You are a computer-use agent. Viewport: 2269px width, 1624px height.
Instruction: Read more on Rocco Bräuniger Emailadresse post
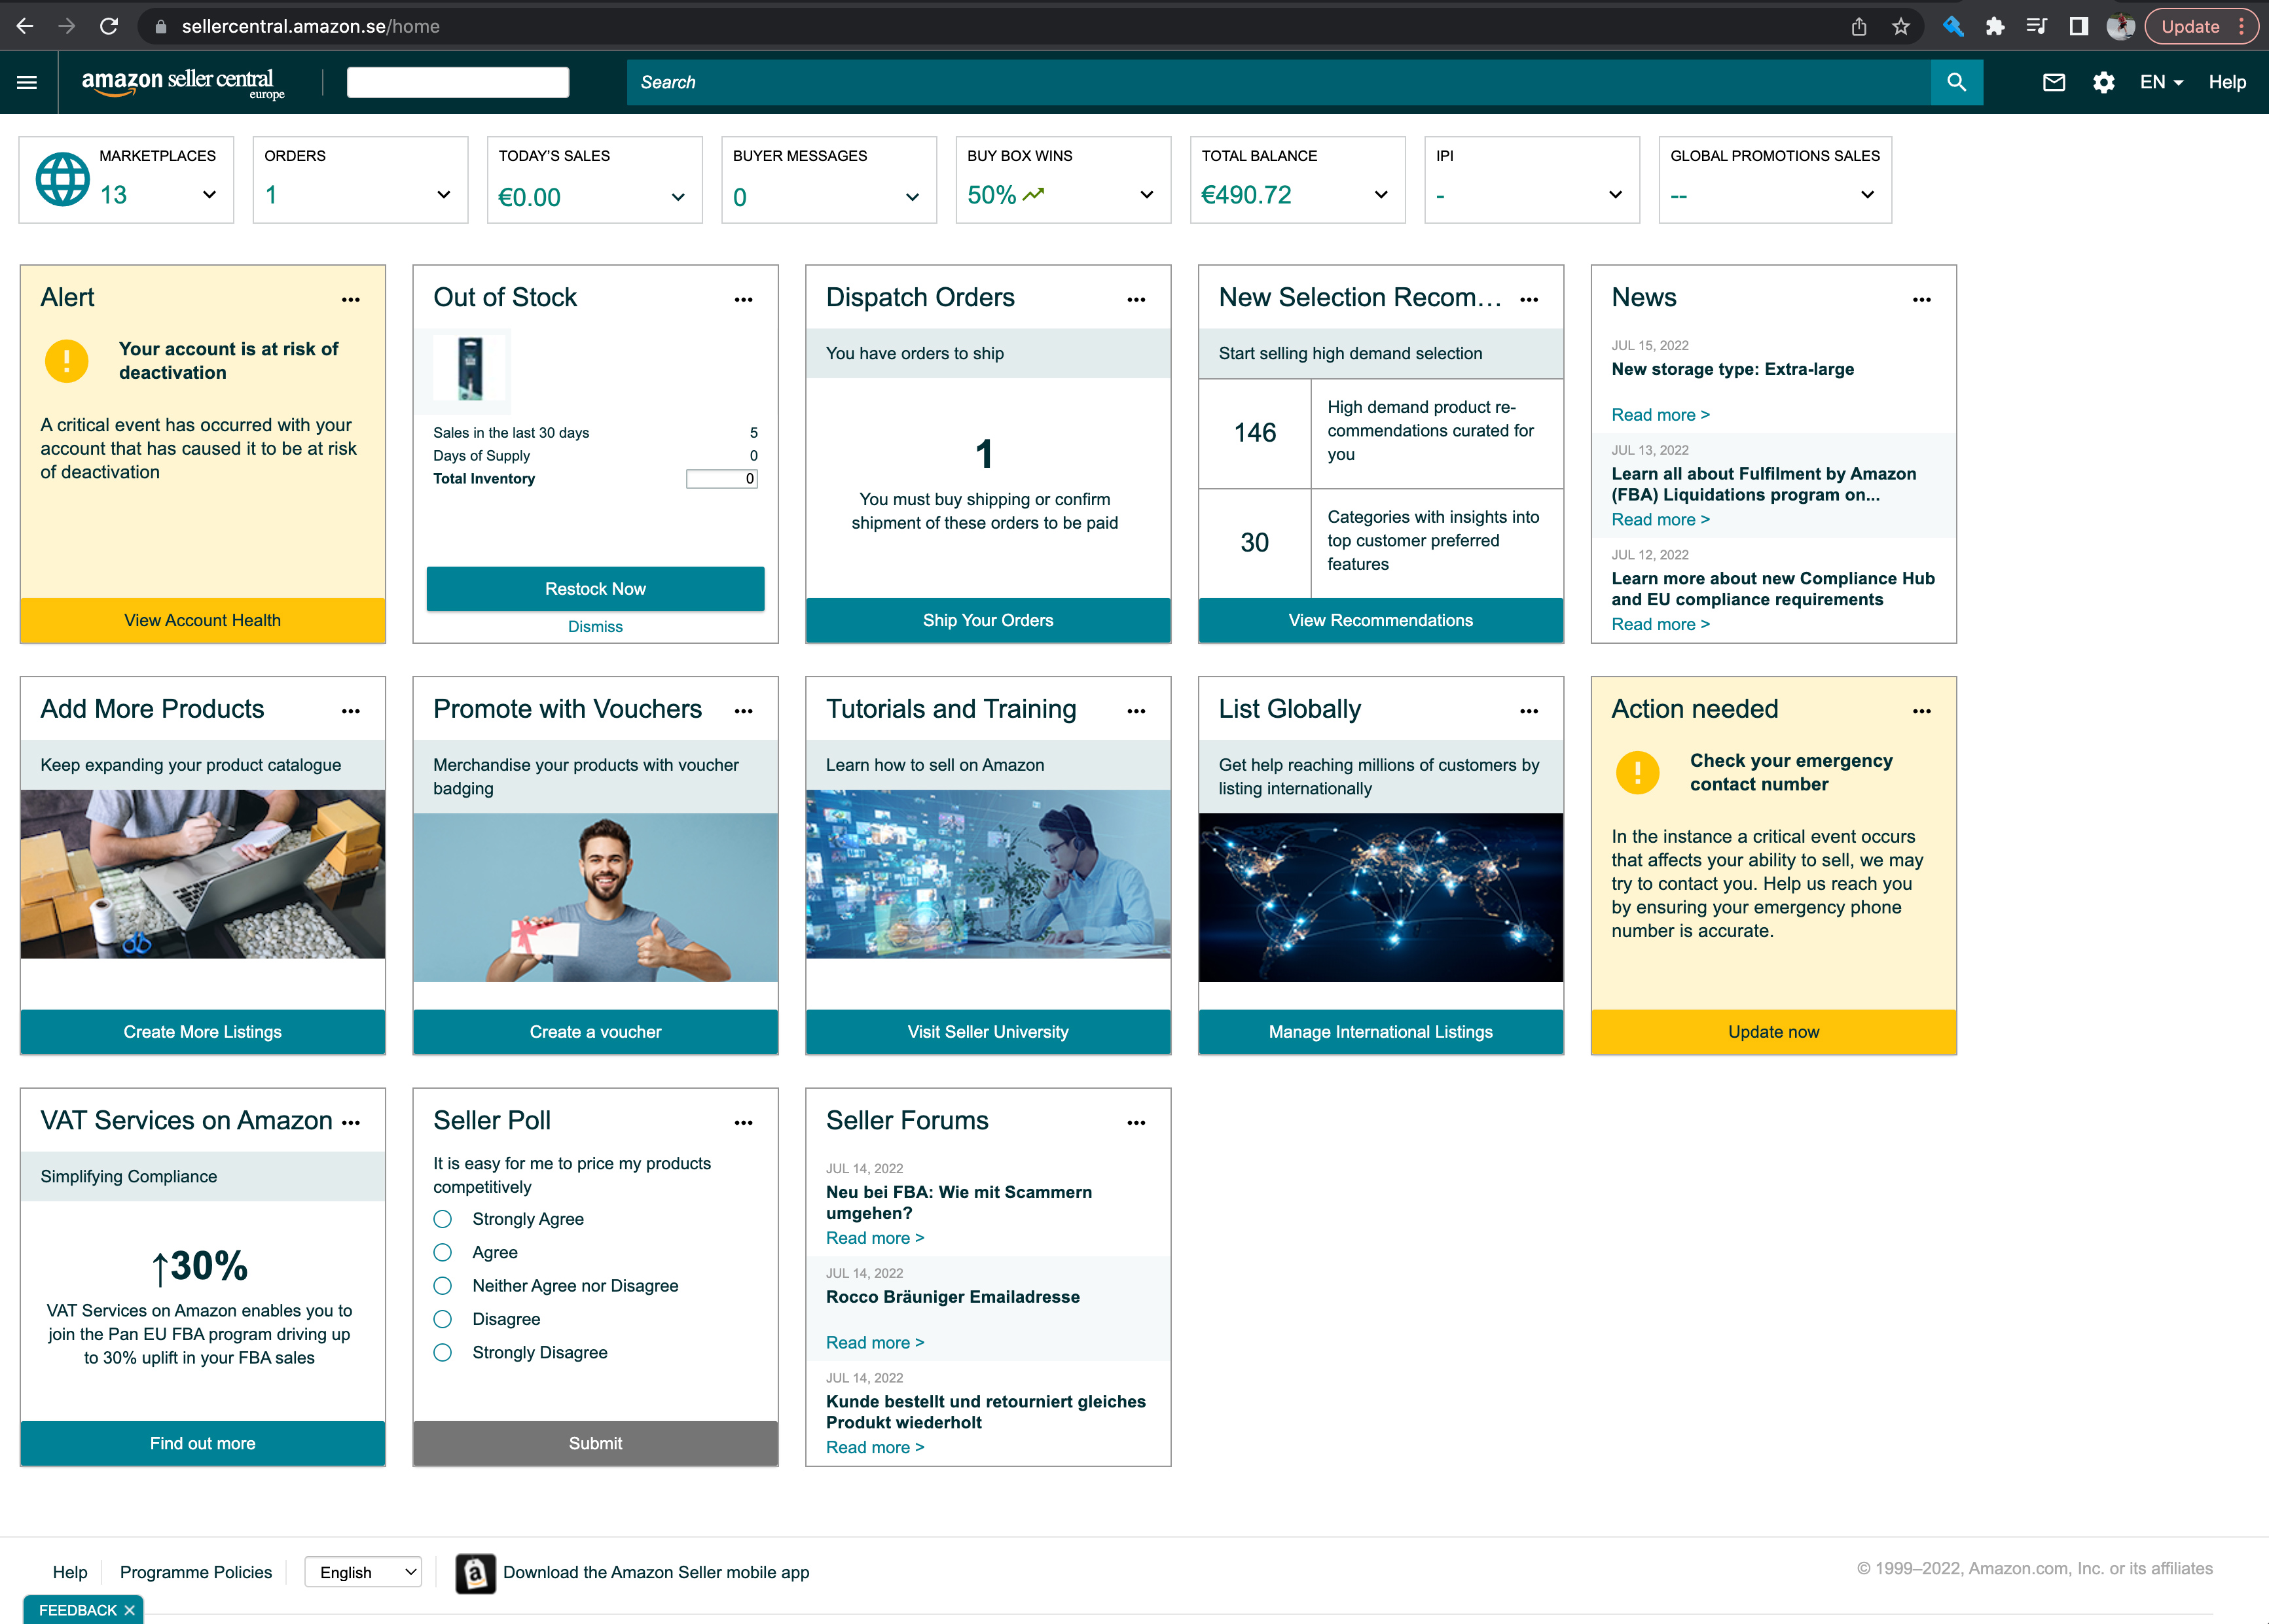875,1342
